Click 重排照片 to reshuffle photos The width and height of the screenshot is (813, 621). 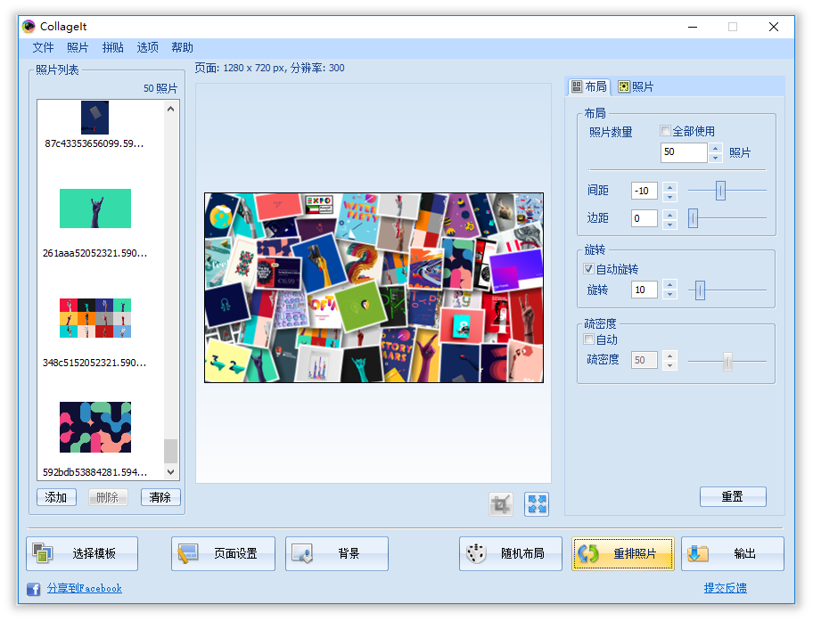coord(622,553)
